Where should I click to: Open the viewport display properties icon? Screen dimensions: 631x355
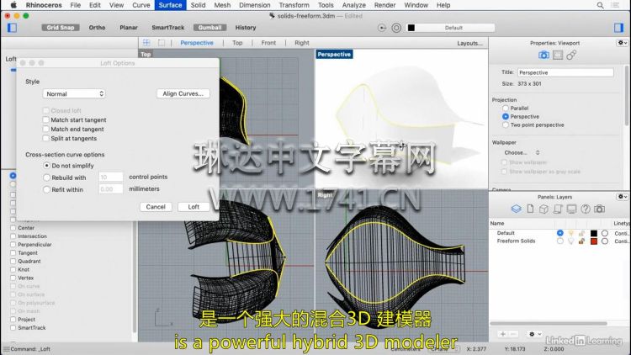[558, 55]
